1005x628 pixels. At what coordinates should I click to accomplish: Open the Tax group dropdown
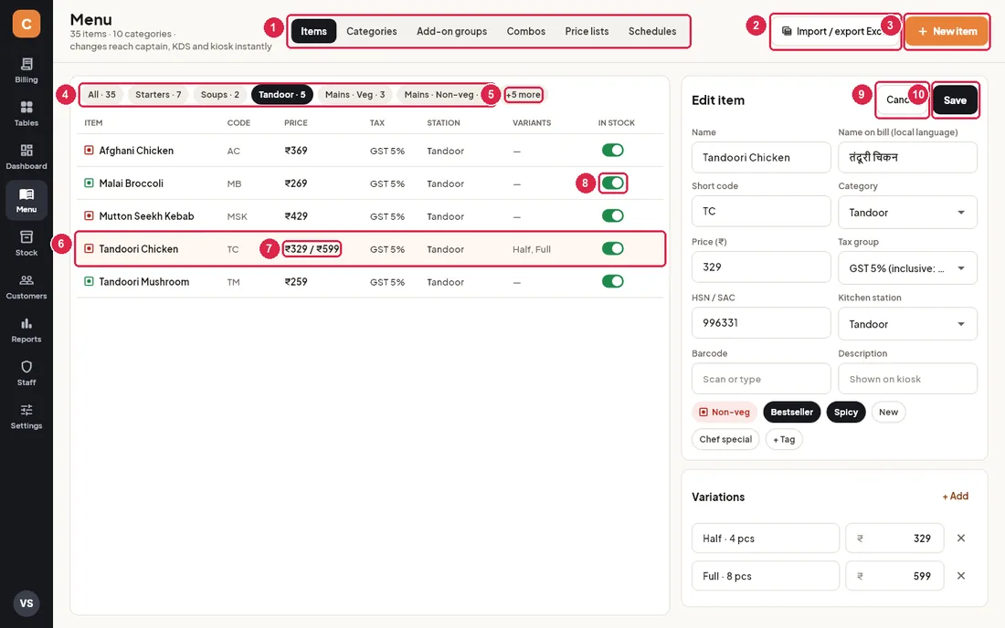tap(907, 268)
